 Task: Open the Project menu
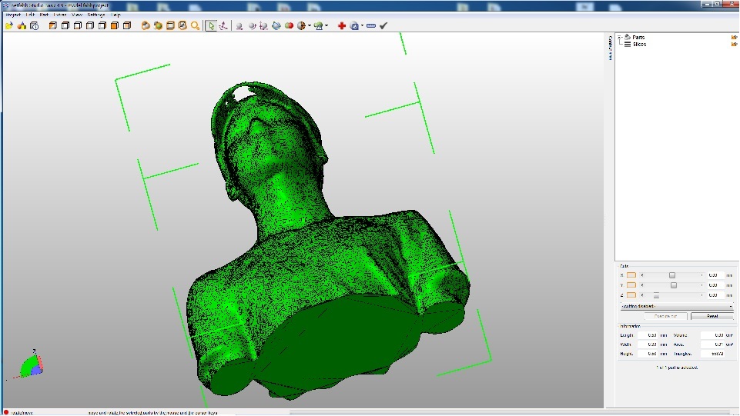point(12,15)
